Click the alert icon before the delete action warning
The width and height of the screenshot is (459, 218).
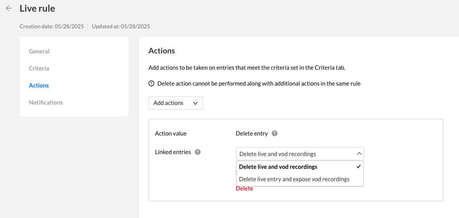[x=151, y=84]
